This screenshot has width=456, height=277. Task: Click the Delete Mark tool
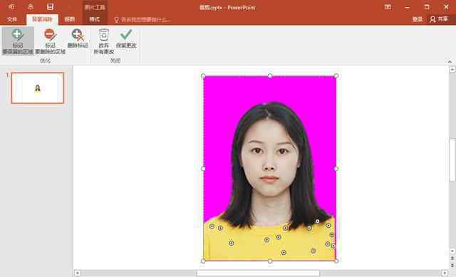tap(78, 38)
